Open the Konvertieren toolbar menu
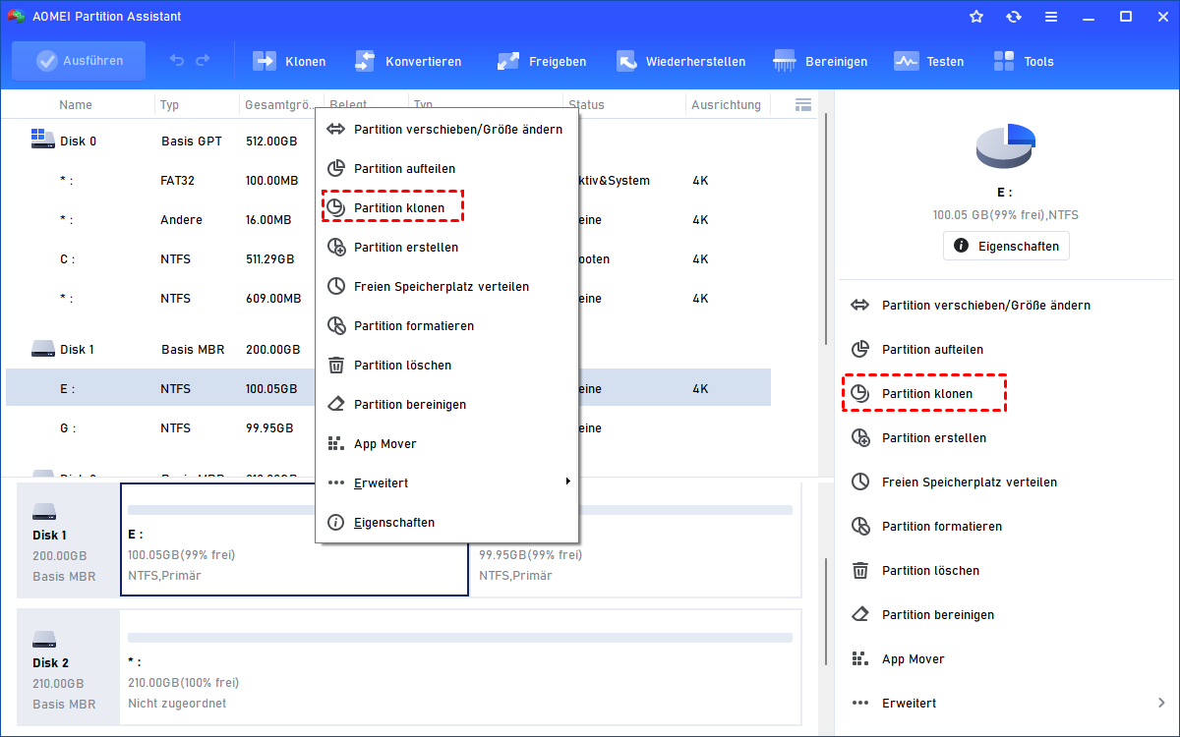 (407, 61)
